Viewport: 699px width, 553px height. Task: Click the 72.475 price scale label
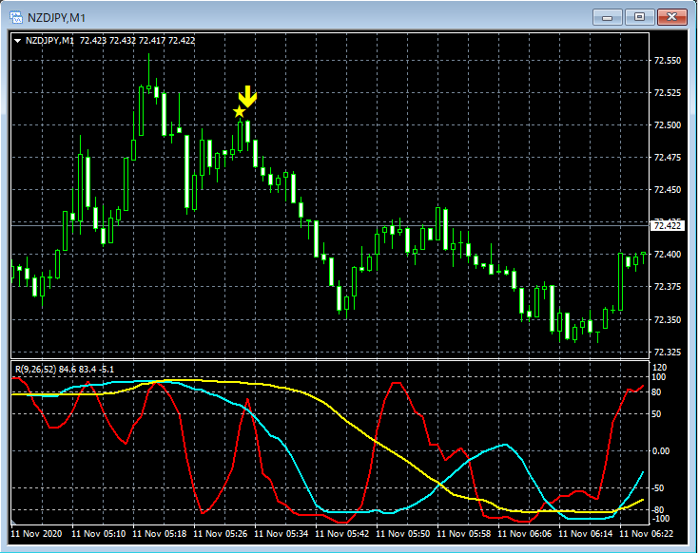[x=668, y=157]
